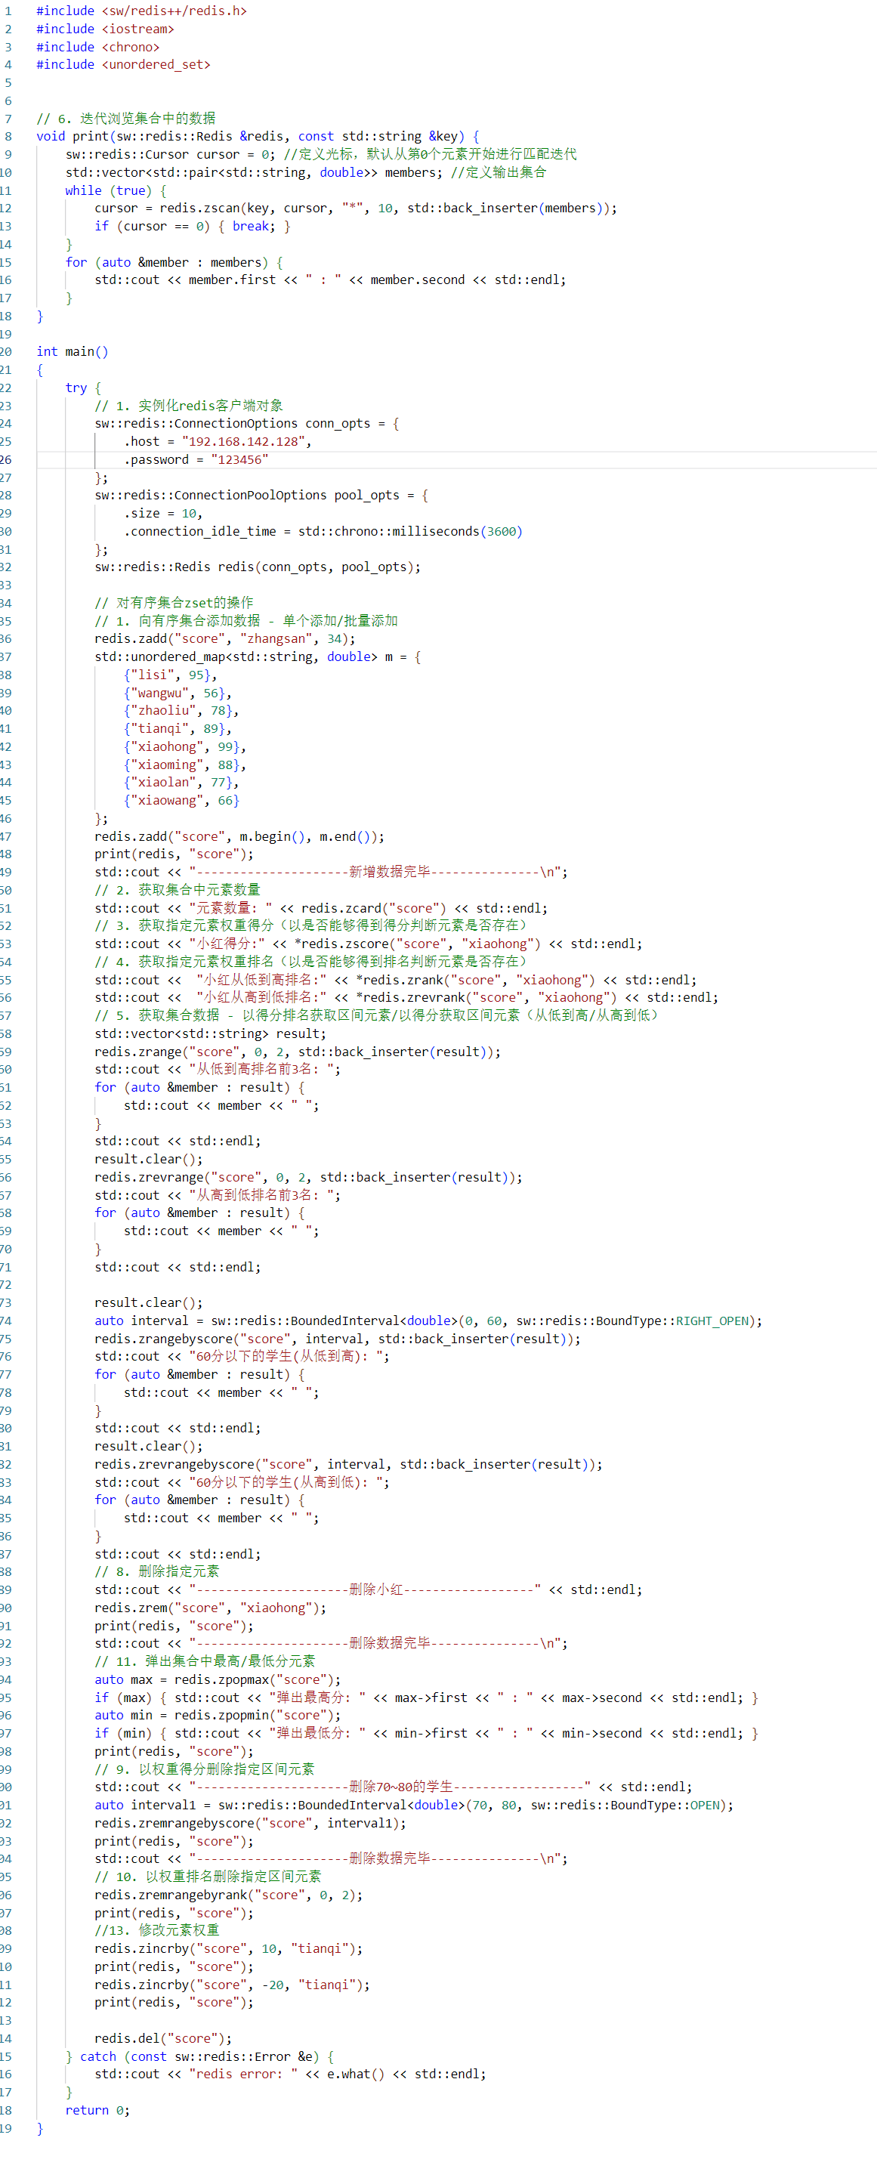Click the '新增数据完毕' output line
The image size is (877, 2181).
click(x=331, y=872)
